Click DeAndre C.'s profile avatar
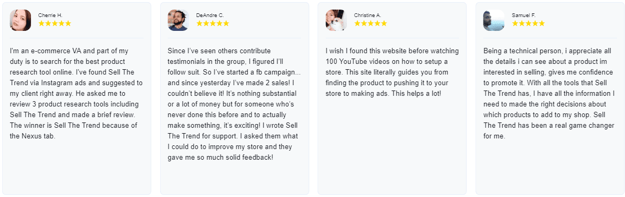The height and width of the screenshot is (197, 625). coord(178,20)
